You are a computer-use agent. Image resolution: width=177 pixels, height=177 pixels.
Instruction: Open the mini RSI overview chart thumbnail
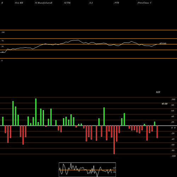coord(87,170)
